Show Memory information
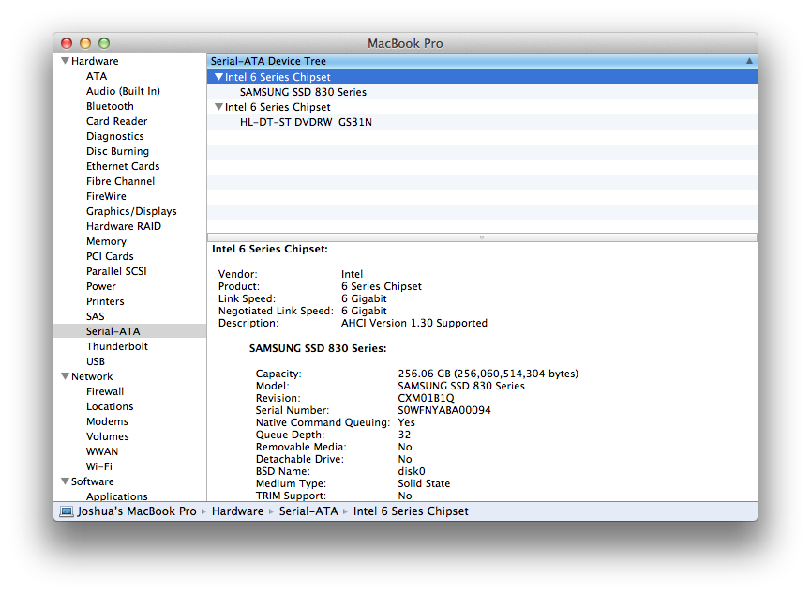 (x=106, y=241)
